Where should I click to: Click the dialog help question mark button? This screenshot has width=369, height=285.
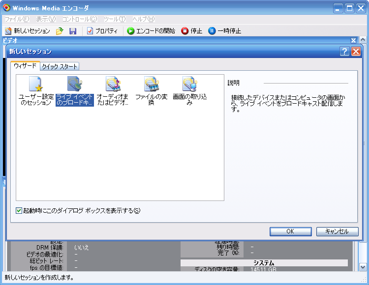coord(344,52)
